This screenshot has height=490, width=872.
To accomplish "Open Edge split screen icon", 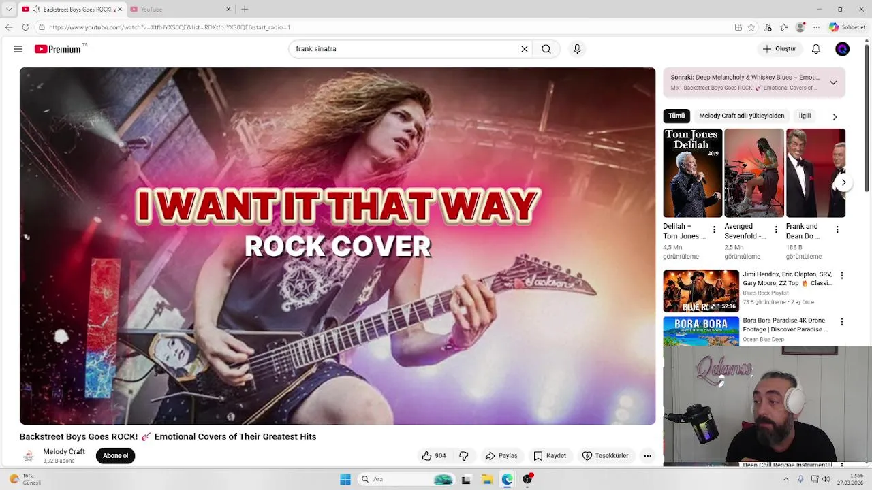I will point(738,27).
